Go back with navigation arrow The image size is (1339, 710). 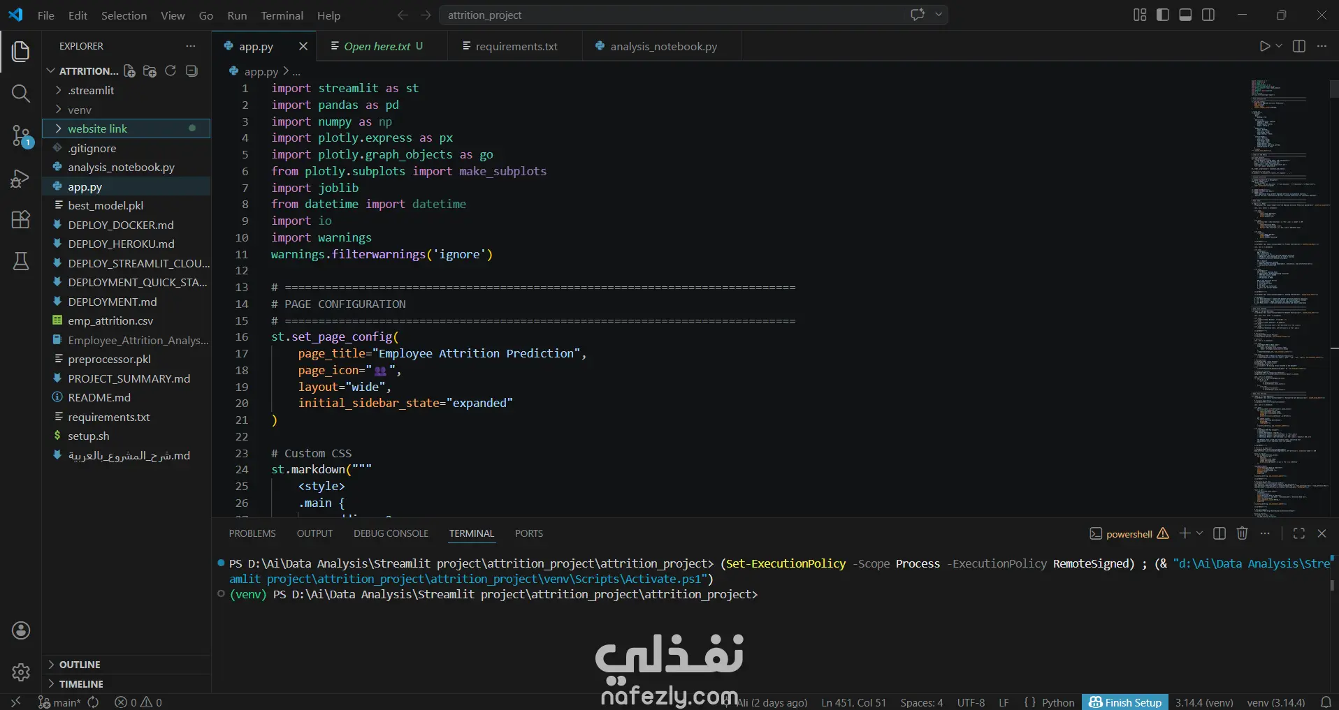(x=403, y=15)
